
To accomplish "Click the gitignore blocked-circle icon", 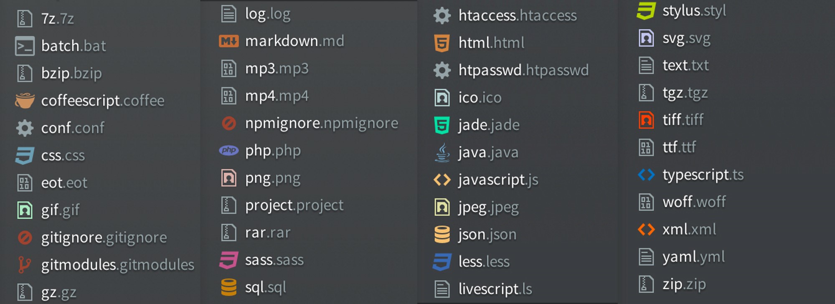I will (25, 237).
